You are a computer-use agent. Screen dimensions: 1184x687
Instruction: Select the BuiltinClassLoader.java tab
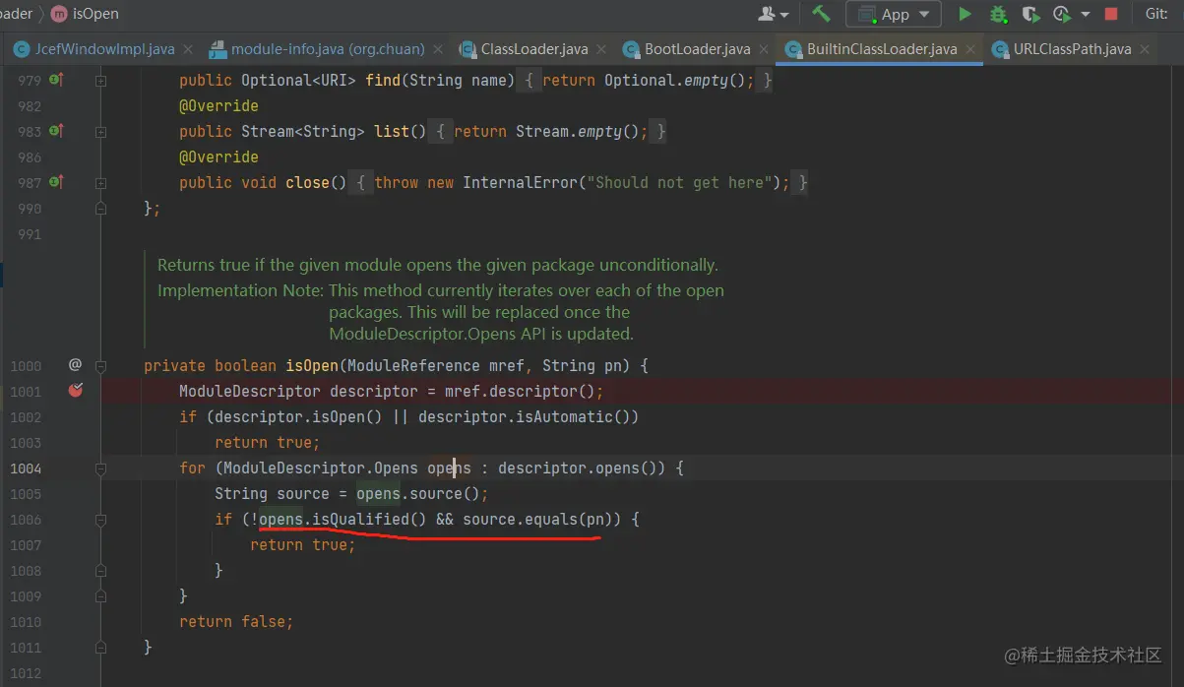881,48
